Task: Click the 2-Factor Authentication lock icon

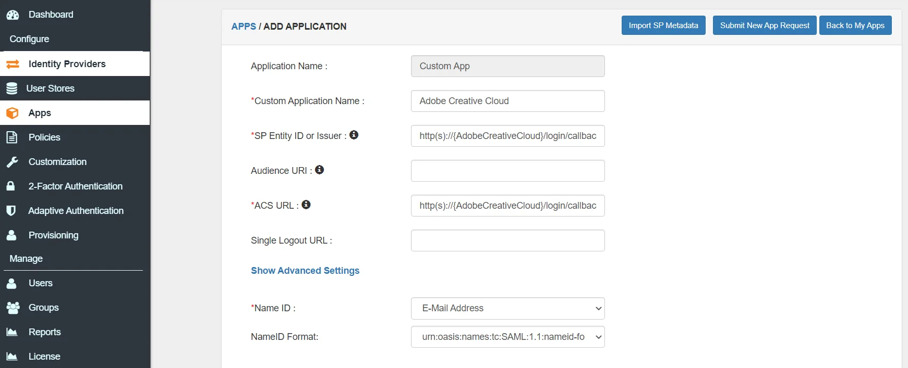Action: pyautogui.click(x=10, y=186)
